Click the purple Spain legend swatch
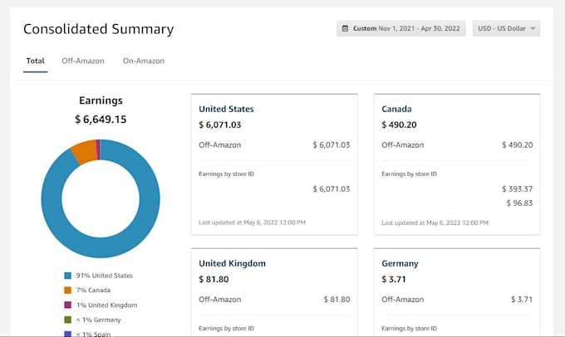Screen dimensions: 565x337 (68, 334)
